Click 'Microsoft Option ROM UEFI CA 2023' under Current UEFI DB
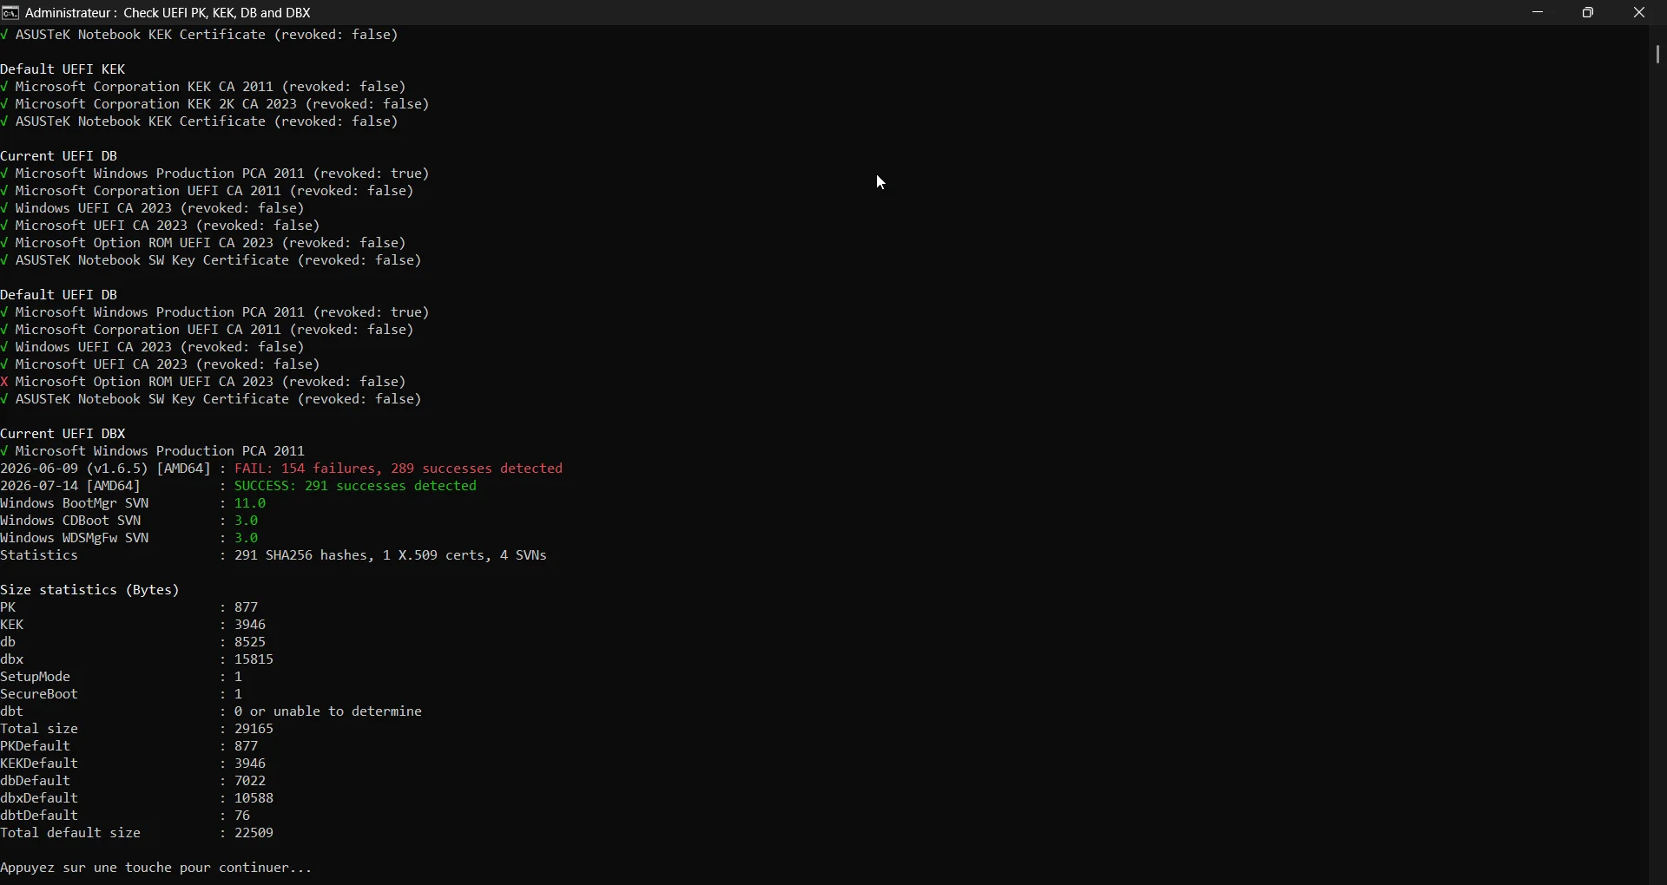The width and height of the screenshot is (1667, 885). coord(205,243)
